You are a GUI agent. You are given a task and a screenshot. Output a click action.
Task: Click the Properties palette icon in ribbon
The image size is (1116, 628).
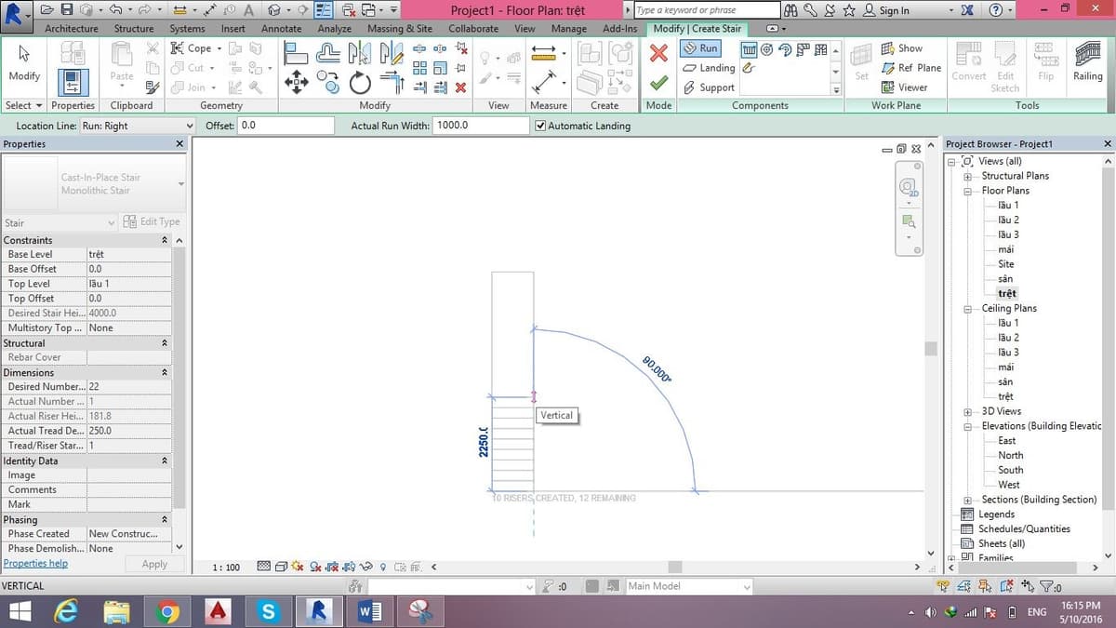click(73, 81)
